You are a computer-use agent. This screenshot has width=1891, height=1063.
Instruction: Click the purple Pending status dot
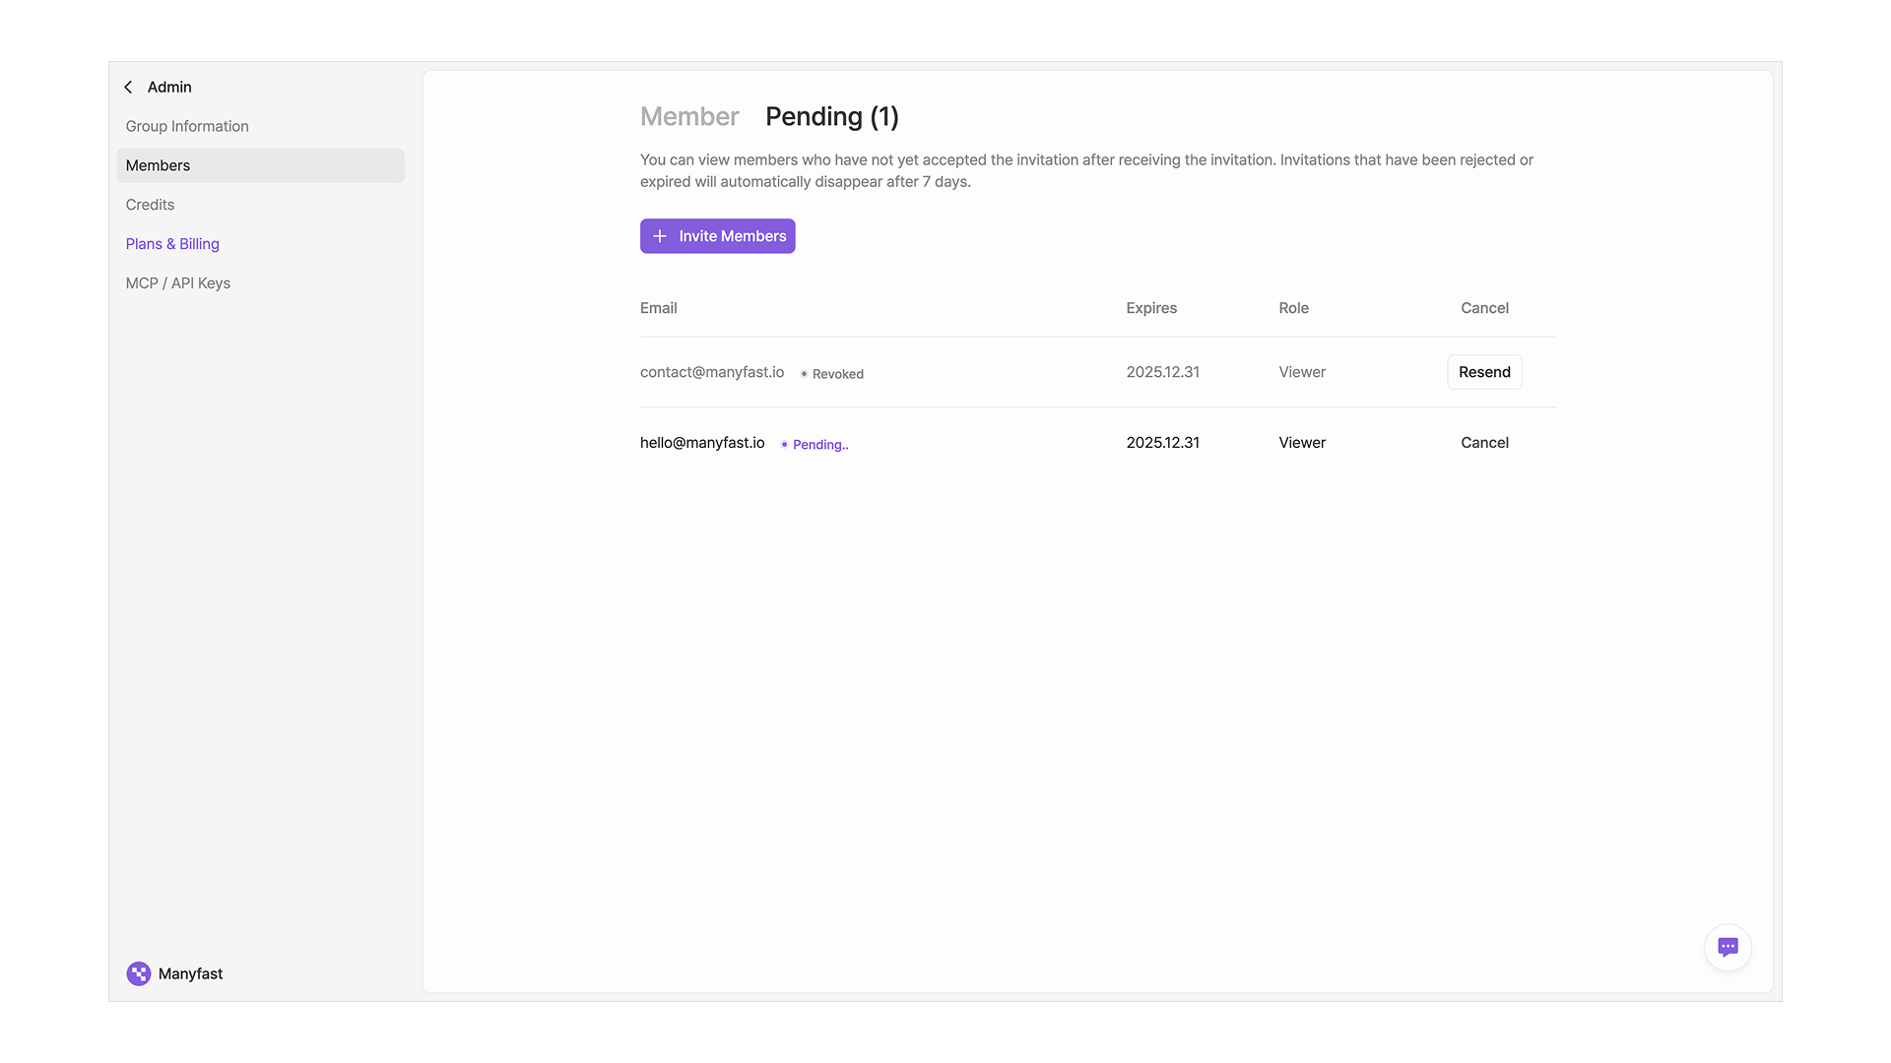tap(784, 445)
